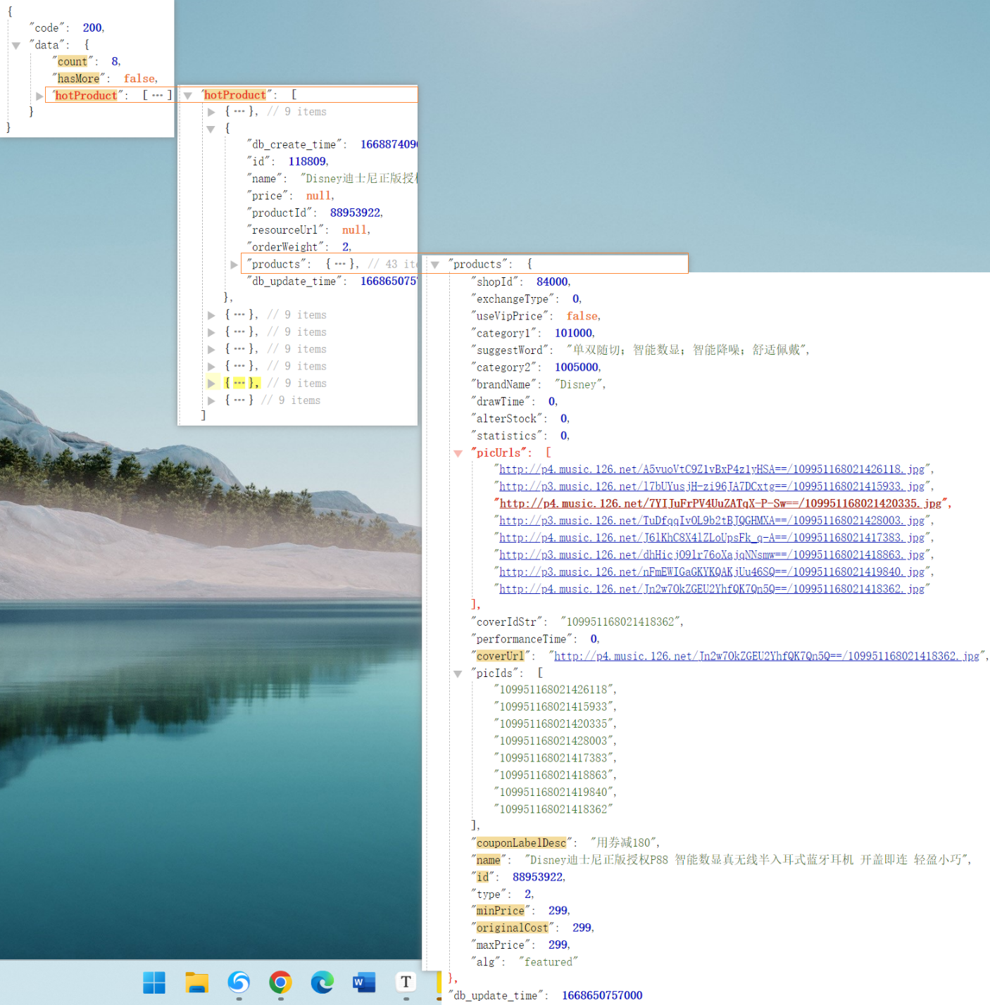Open picUrls link ending 109951168021419840.jpg
The width and height of the screenshot is (990, 1005).
[x=712, y=572]
